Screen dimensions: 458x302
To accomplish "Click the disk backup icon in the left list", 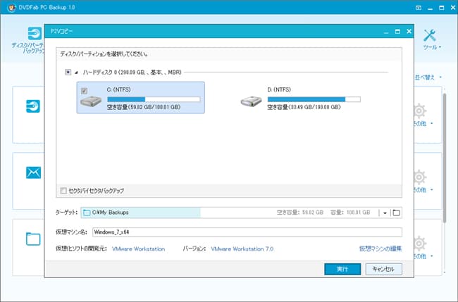I will point(34,106).
